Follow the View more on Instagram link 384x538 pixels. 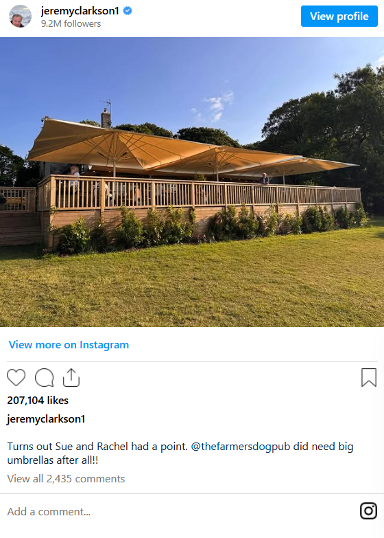69,344
